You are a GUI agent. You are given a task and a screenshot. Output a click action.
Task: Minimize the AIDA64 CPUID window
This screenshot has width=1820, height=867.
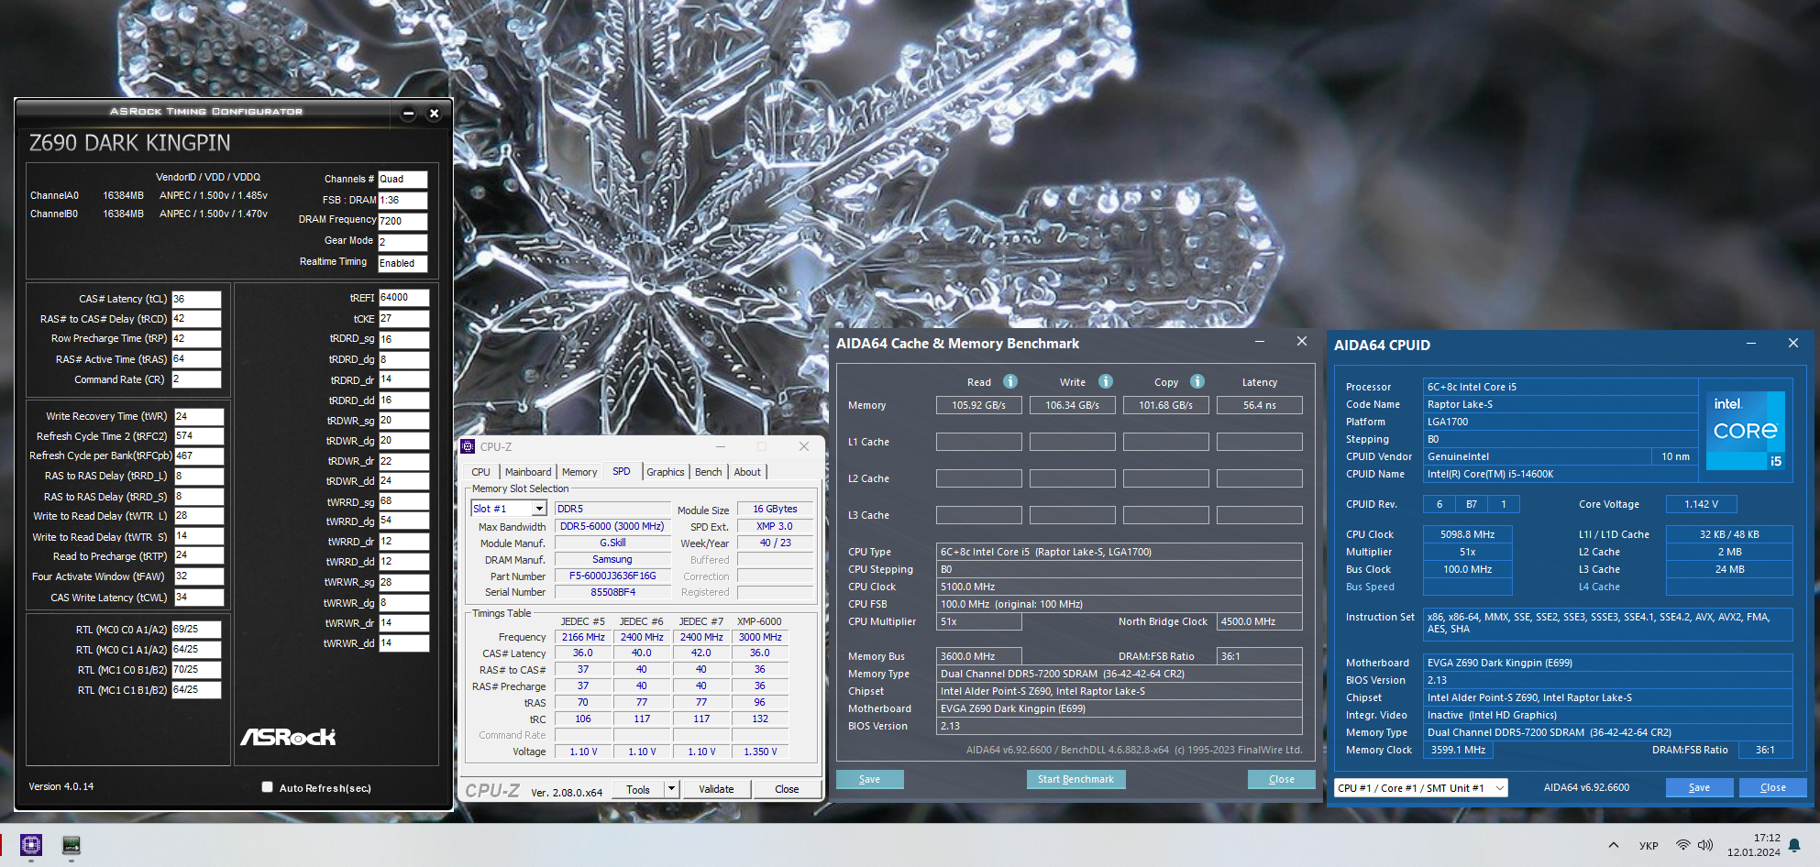1751,343
